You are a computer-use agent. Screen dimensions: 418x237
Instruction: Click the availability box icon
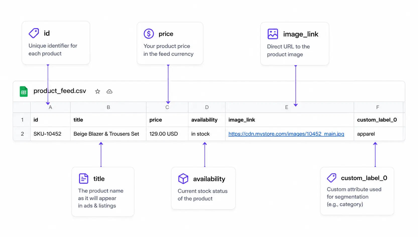[x=183, y=179]
